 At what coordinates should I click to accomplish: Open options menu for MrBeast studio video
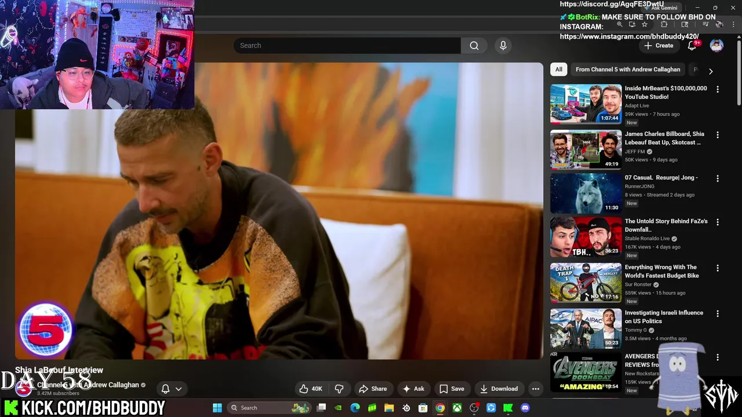718,89
